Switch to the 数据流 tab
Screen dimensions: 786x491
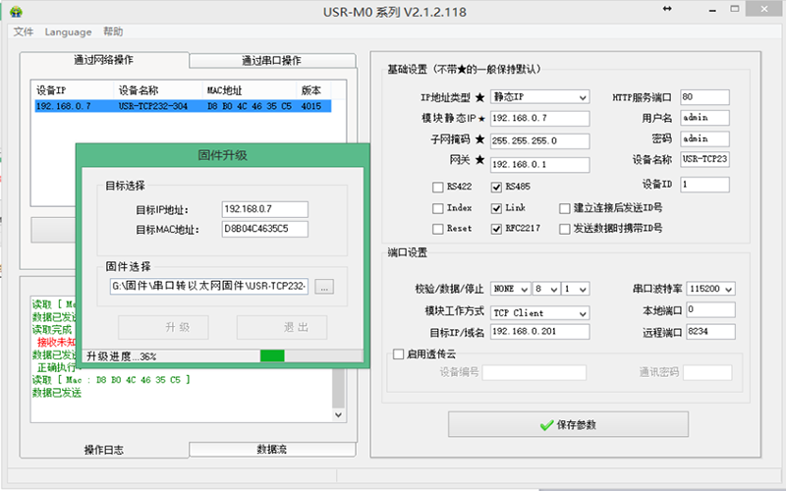click(x=271, y=449)
